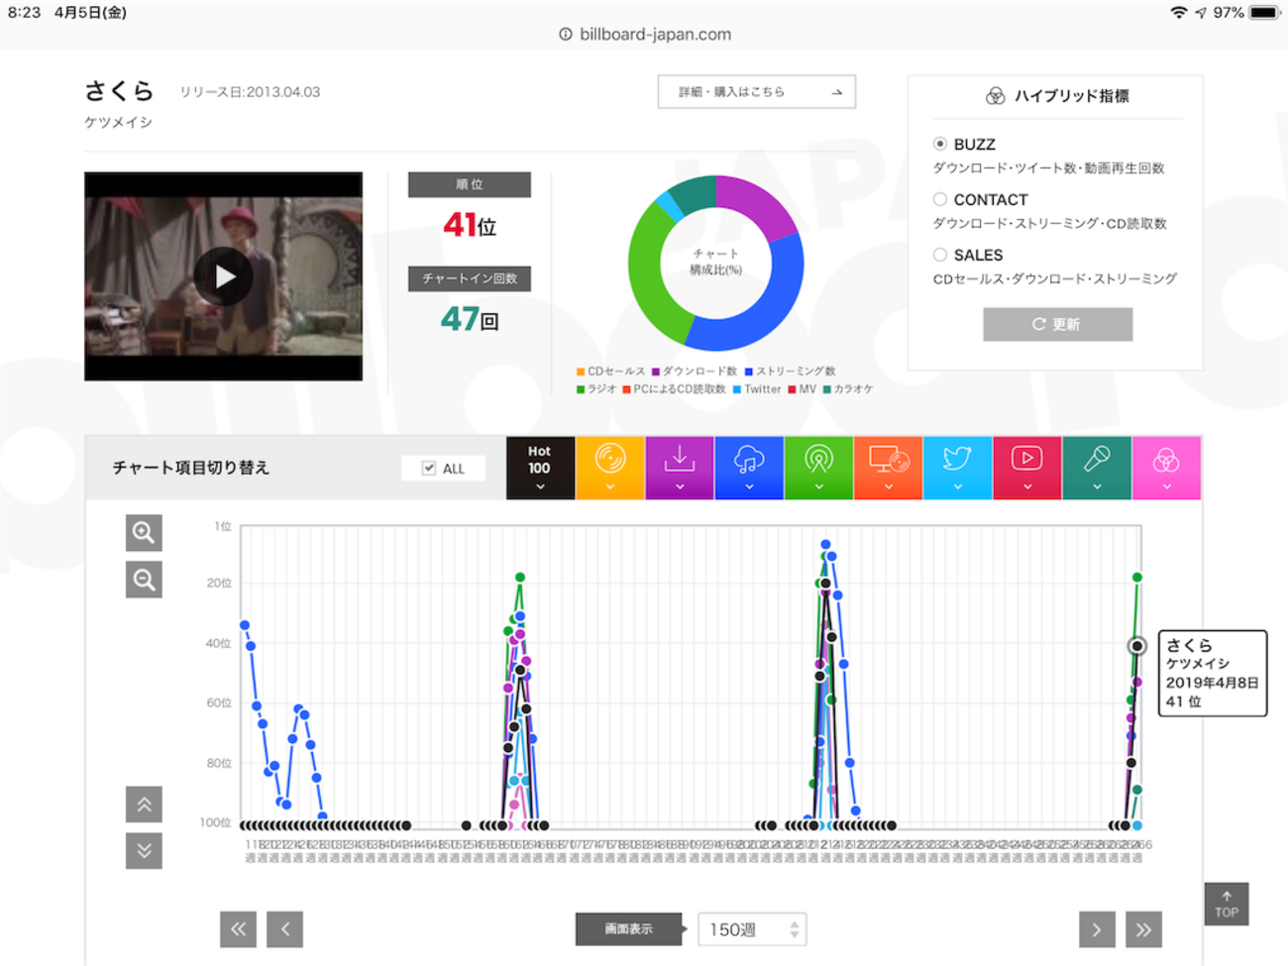Zoom in on the chart graph

pyautogui.click(x=144, y=533)
